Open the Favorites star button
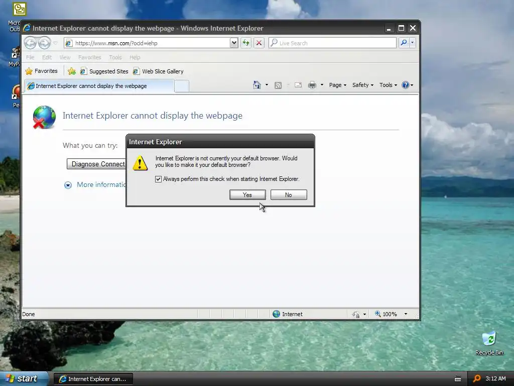514x386 pixels. pyautogui.click(x=41, y=71)
